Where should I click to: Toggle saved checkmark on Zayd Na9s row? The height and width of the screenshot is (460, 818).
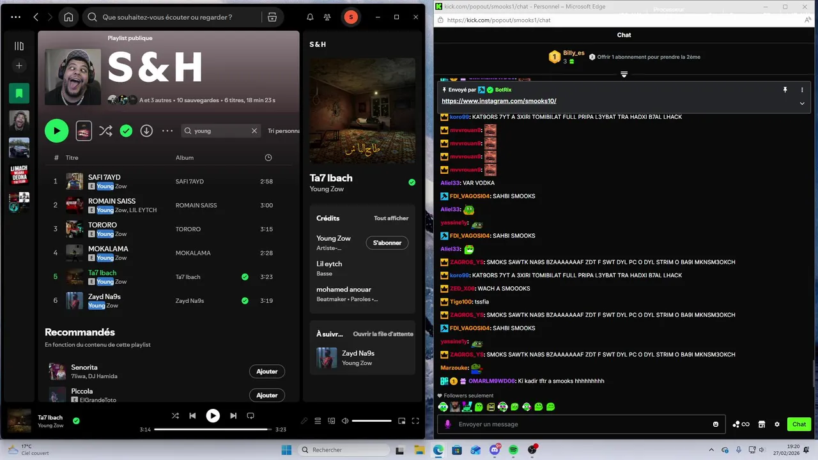coord(245,300)
